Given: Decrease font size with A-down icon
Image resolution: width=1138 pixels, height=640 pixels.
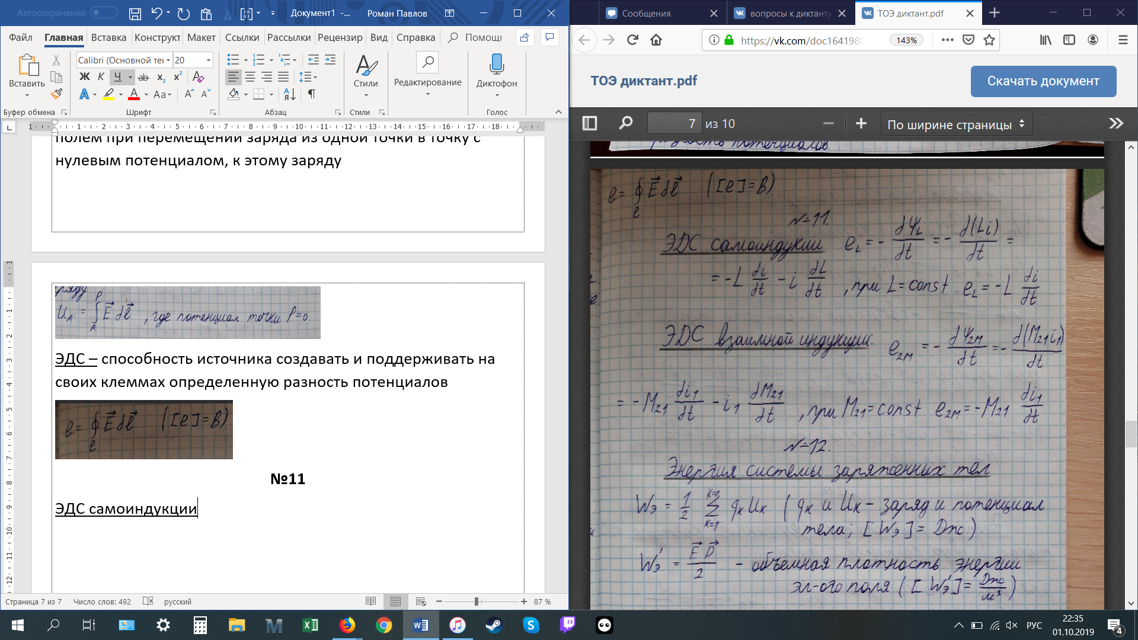Looking at the screenshot, I should [x=206, y=94].
